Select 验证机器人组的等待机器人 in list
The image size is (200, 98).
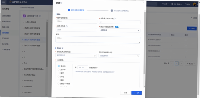tap(33, 69)
